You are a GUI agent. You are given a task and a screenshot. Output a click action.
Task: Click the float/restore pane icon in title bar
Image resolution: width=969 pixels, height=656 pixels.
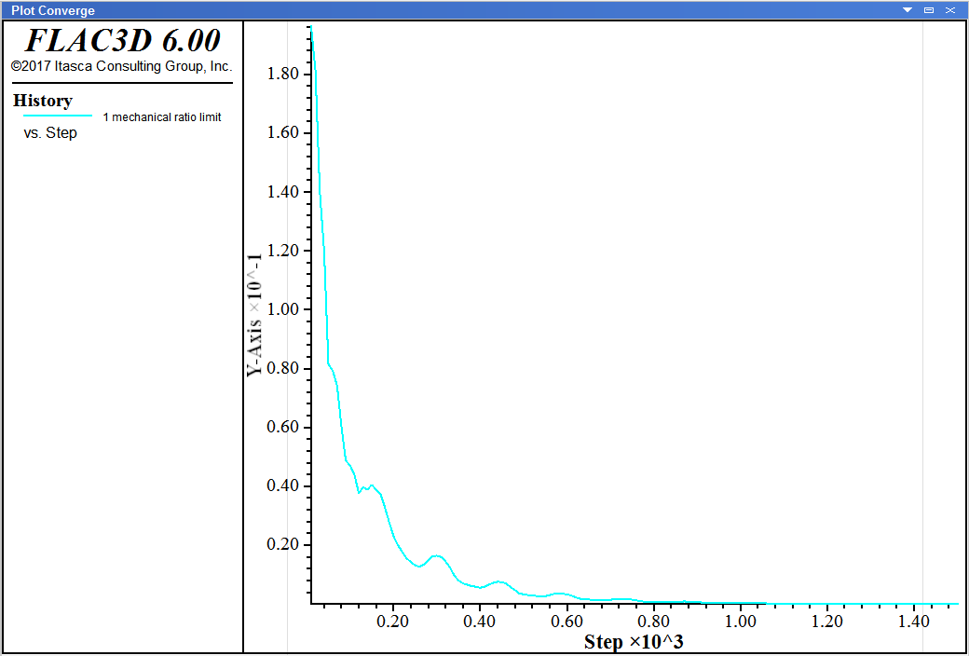point(928,10)
